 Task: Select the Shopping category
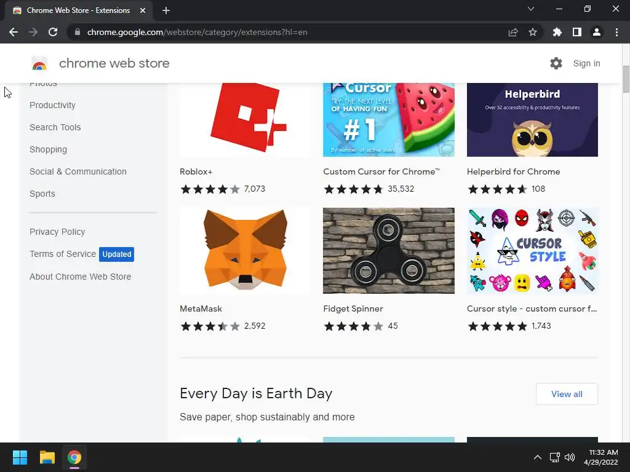[x=48, y=149]
